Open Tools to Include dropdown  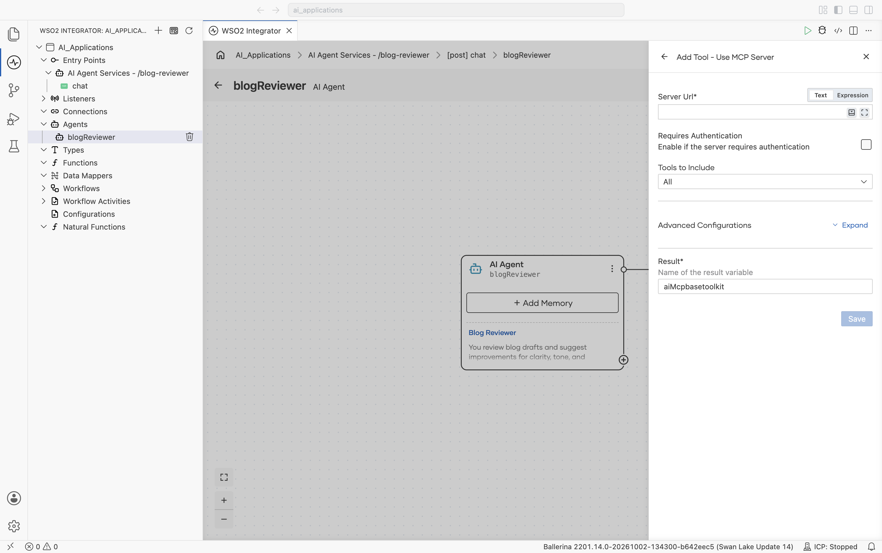[x=765, y=182]
